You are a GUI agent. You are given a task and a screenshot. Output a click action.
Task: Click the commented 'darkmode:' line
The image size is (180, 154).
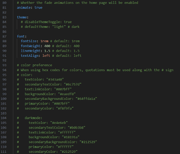point(34,118)
